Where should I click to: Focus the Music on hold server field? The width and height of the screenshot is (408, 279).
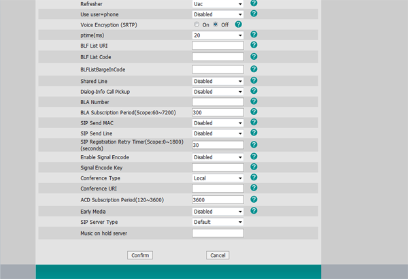pyautogui.click(x=218, y=233)
